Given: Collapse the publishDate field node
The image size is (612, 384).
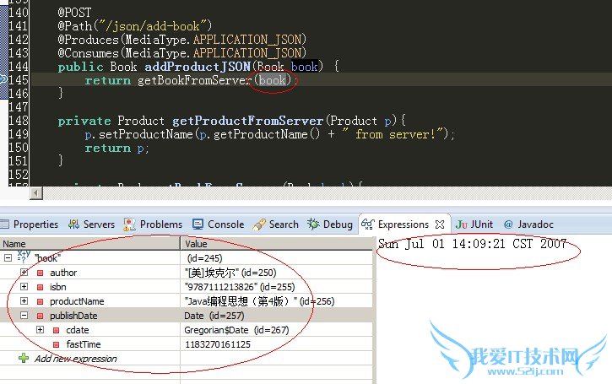Looking at the screenshot, I should coord(24,316).
